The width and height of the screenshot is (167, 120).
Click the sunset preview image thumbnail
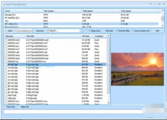click(x=137, y=69)
